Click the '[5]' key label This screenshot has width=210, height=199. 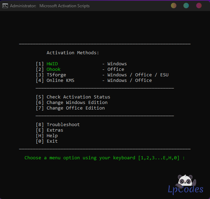point(40,97)
